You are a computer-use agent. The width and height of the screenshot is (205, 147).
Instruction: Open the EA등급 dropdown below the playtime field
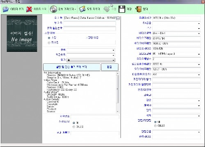click(x=199, y=24)
